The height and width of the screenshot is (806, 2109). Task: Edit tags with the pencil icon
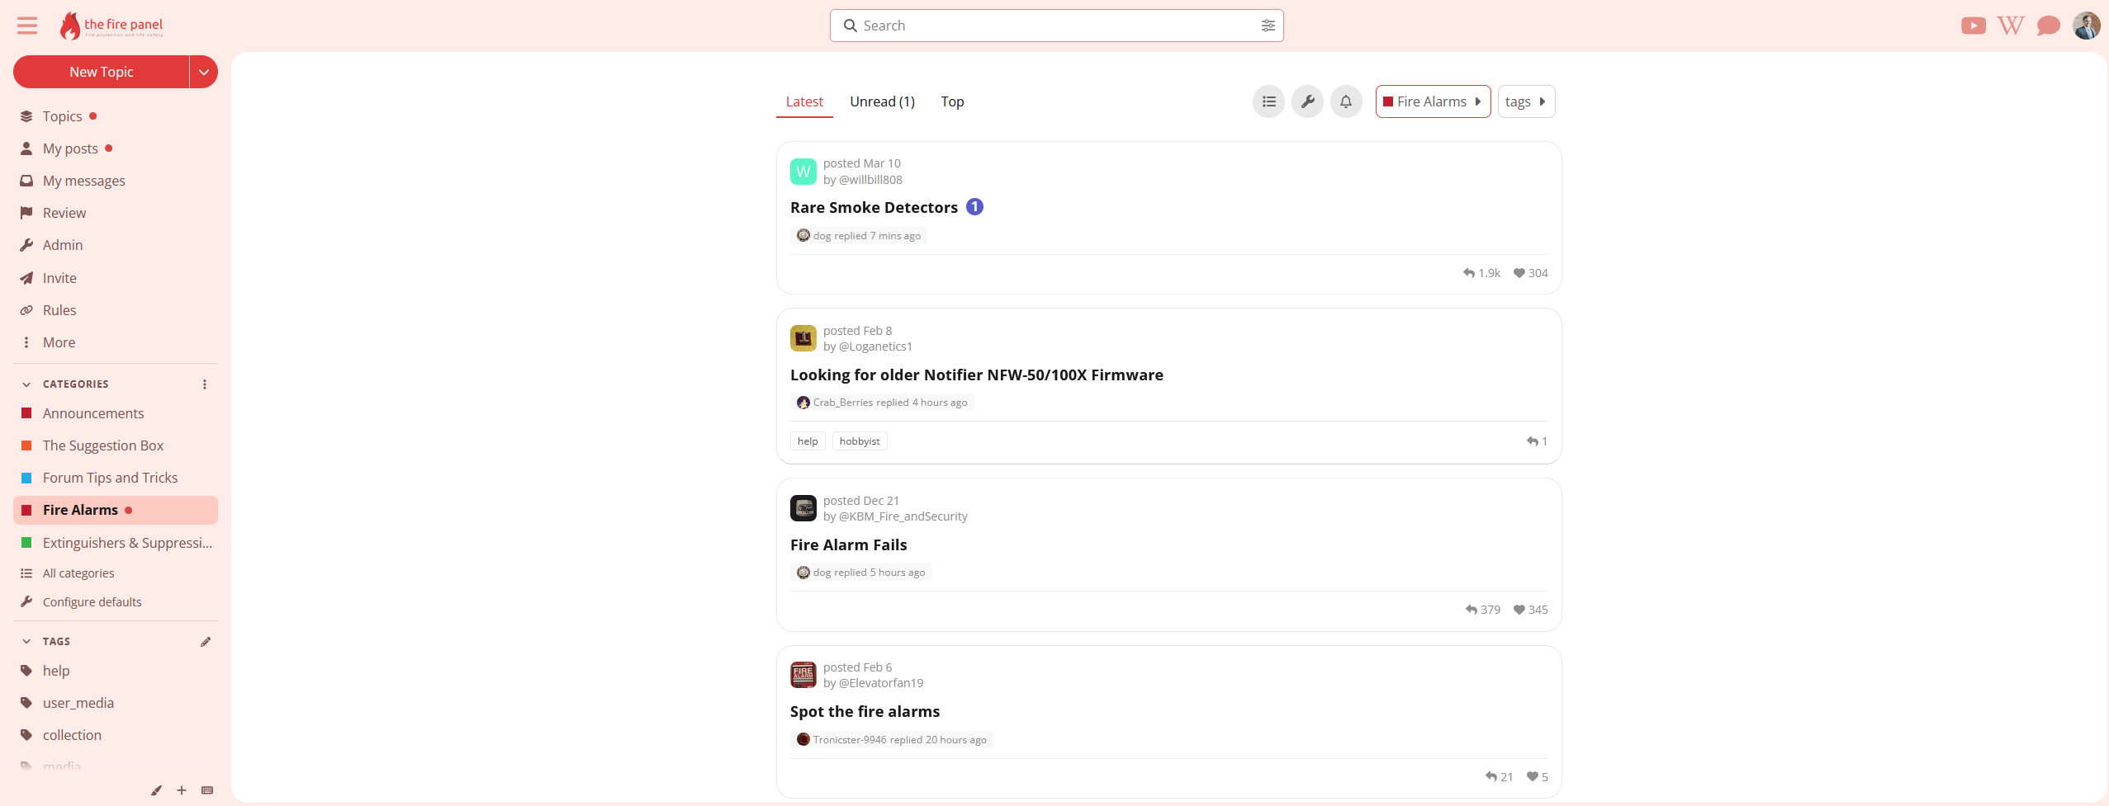tap(206, 642)
